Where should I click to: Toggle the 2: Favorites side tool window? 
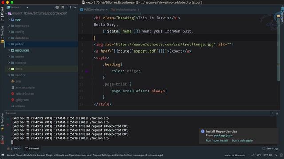2,122
